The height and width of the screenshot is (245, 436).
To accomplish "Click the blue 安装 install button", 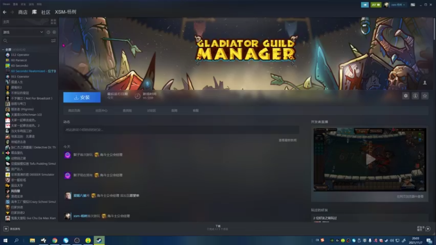I will pyautogui.click(x=82, y=97).
